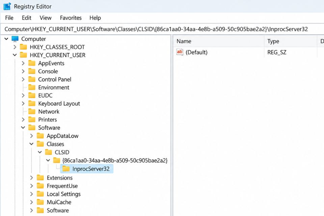Click the Name column header

219,41
